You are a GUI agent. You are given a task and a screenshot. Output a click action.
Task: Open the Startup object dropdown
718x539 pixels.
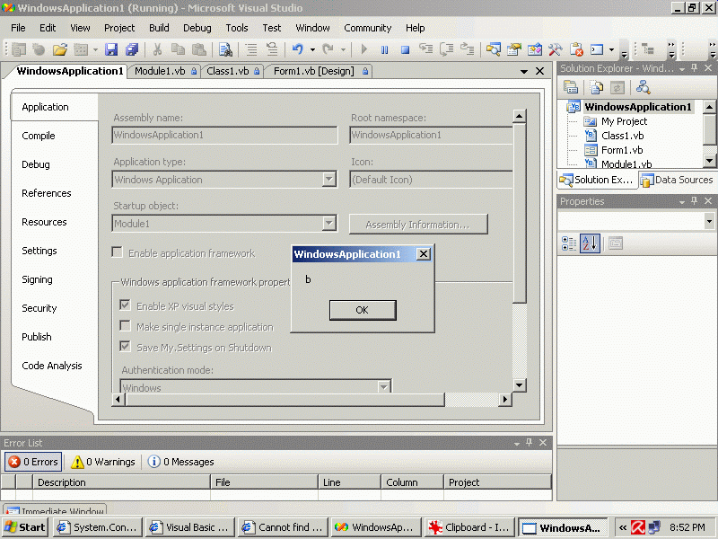(x=328, y=224)
